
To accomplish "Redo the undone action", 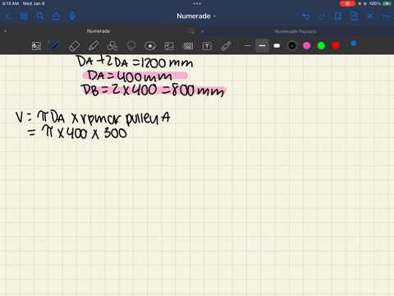I will [322, 16].
